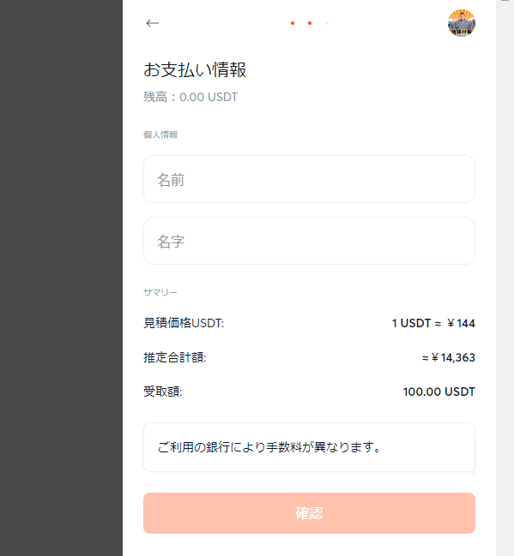Click the 確認 confirm button
The width and height of the screenshot is (514, 556).
pyautogui.click(x=309, y=513)
